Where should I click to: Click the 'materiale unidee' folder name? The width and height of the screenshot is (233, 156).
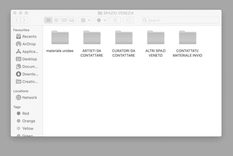tap(60, 51)
